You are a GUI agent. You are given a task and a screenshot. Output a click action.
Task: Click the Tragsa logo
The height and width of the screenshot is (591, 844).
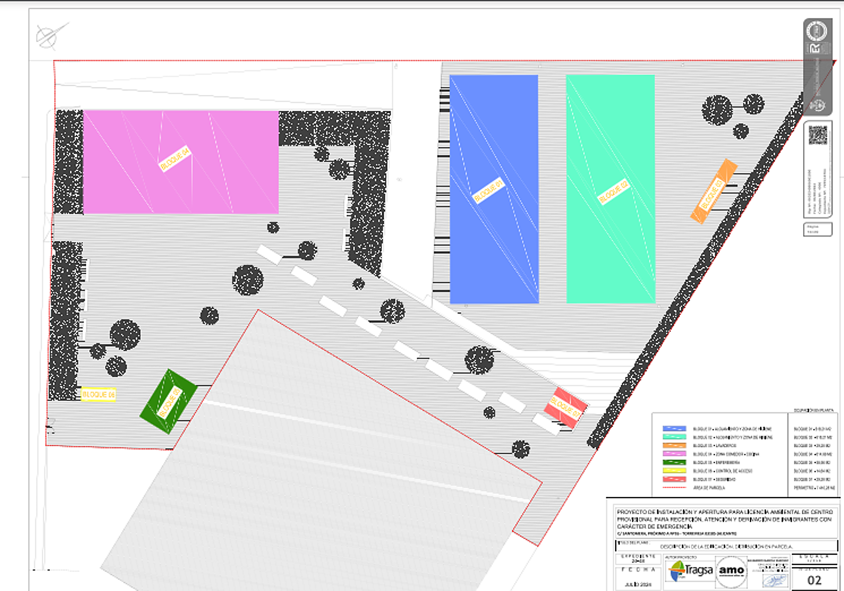pyautogui.click(x=690, y=571)
